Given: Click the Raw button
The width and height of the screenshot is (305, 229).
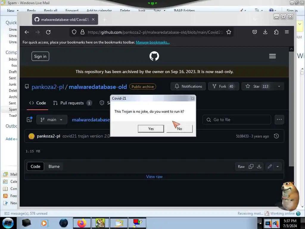Looking at the screenshot, I should point(241,167).
